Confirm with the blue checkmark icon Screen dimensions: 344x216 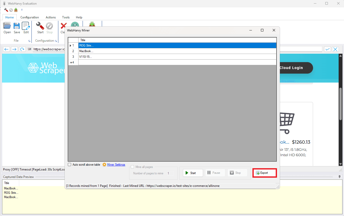pyautogui.click(x=327, y=49)
